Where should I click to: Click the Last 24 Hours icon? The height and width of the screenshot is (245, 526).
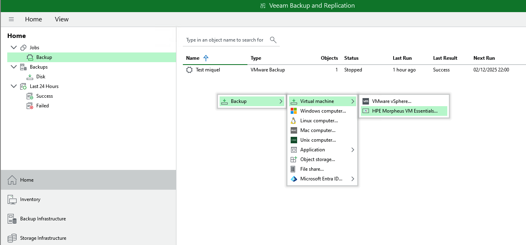pyautogui.click(x=23, y=86)
